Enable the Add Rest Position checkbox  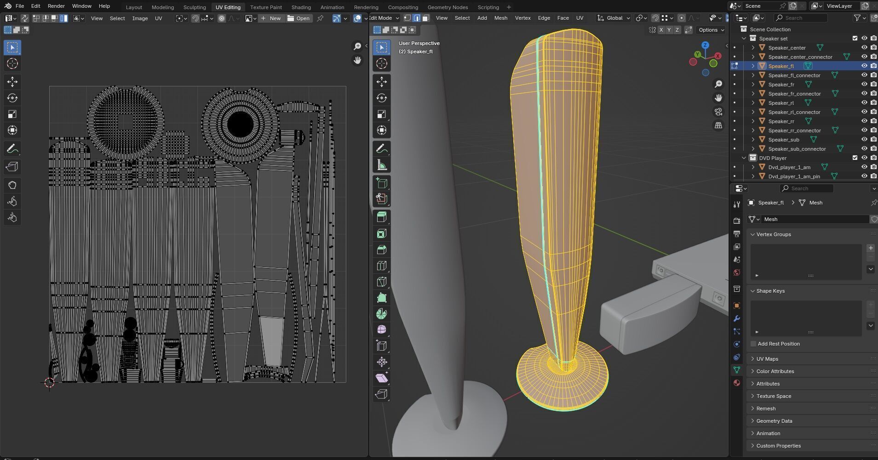click(753, 344)
